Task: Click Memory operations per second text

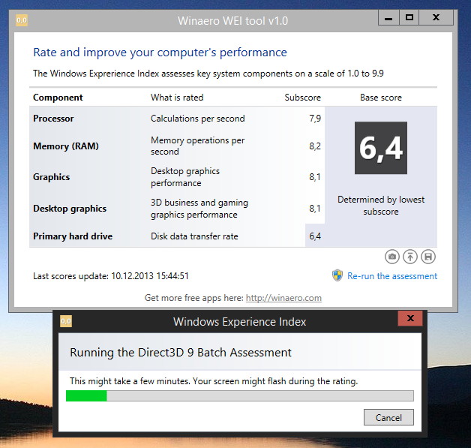Action: point(198,146)
